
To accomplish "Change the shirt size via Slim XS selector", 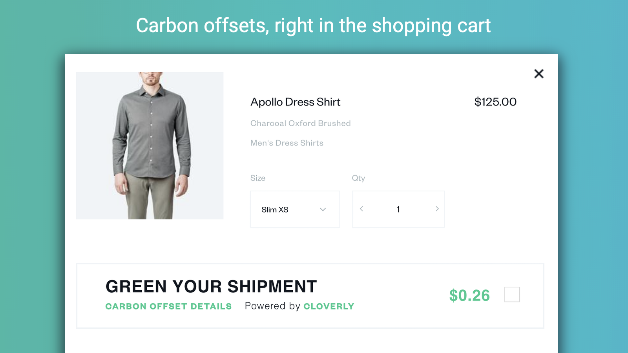I will (295, 209).
